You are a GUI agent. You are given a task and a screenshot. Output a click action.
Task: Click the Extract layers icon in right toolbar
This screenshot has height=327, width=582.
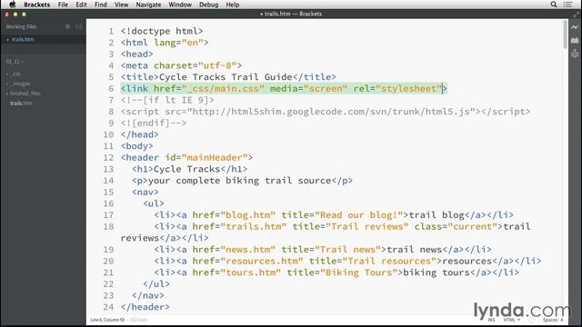point(575,54)
